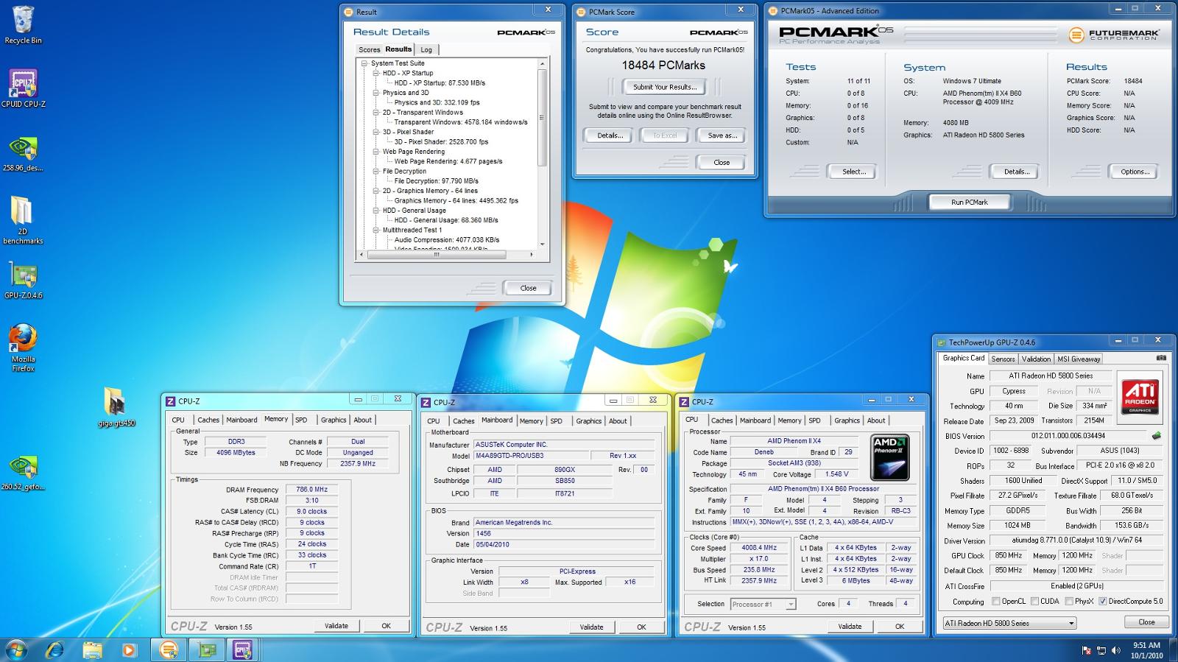The height and width of the screenshot is (662, 1178).
Task: Enable the CUDA checkbox in GPU-Z
Action: [x=1034, y=602]
